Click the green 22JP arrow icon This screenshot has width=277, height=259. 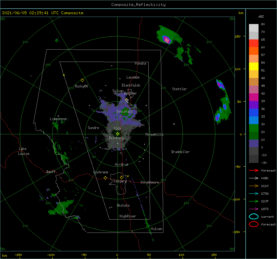(254, 201)
